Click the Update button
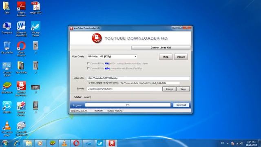The width and height of the screenshot is (261, 147). click(x=181, y=57)
